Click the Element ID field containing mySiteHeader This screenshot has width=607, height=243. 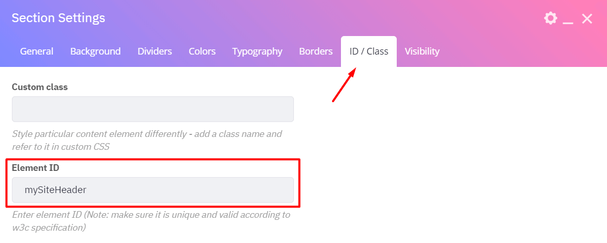153,190
